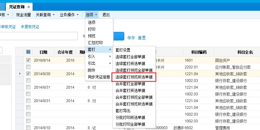Click the 保存 link
Image resolution: width=260 pixels, height=130 pixels.
[x=131, y=38]
